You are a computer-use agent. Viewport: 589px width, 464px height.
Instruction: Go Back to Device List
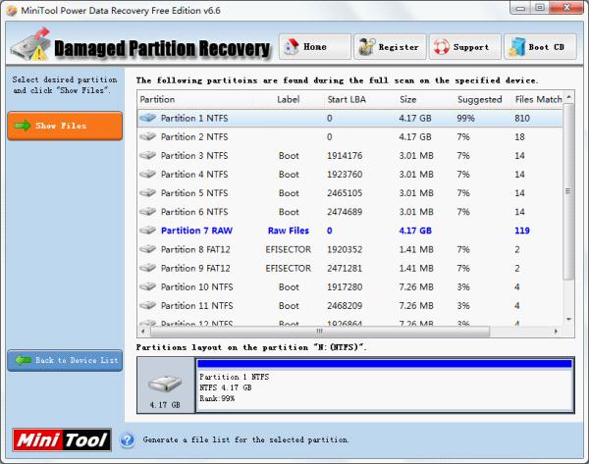pyautogui.click(x=65, y=360)
